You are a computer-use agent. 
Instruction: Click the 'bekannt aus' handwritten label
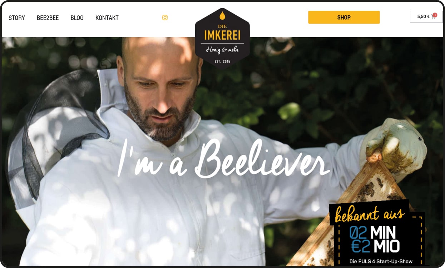[x=370, y=213]
